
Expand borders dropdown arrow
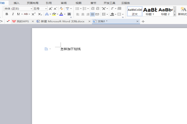tap(123, 14)
